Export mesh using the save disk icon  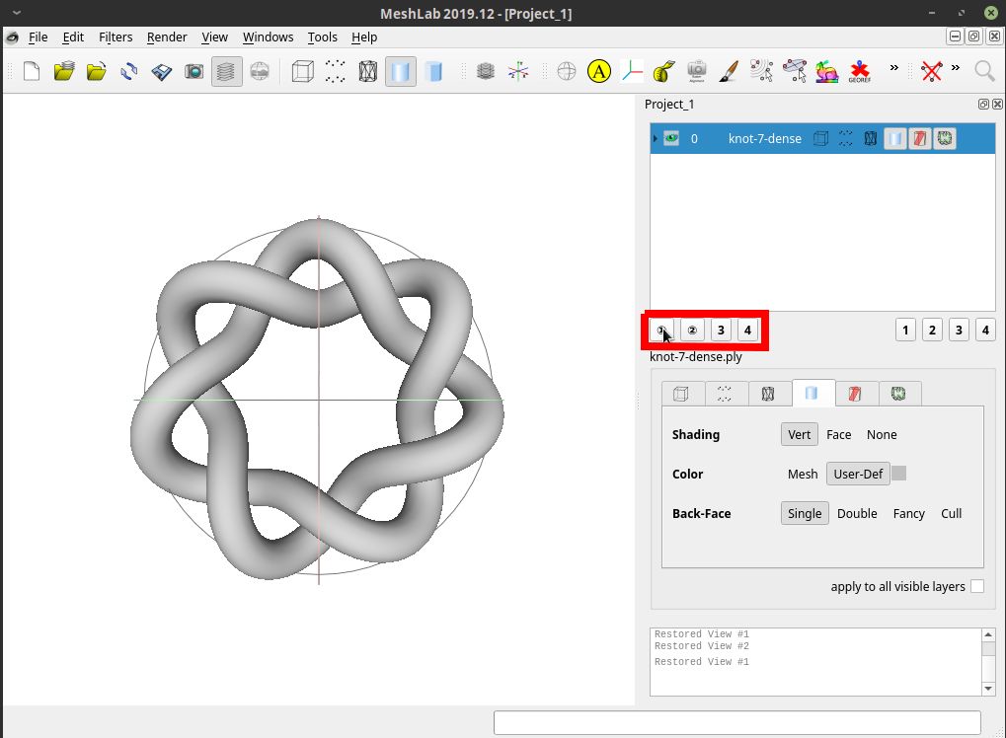(162, 71)
